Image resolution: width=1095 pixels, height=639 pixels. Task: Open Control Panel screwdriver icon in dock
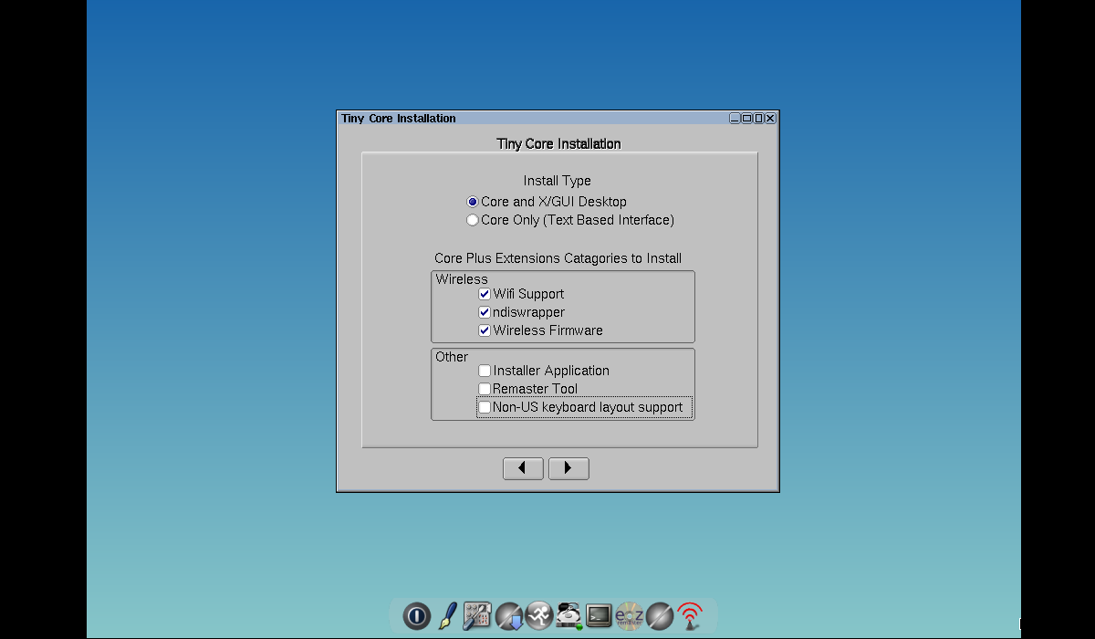tap(477, 616)
